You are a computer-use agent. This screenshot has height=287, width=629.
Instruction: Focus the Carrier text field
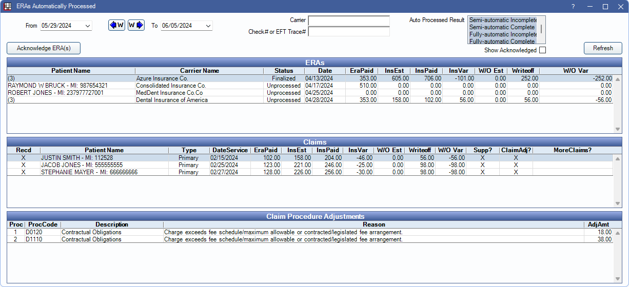(x=348, y=20)
